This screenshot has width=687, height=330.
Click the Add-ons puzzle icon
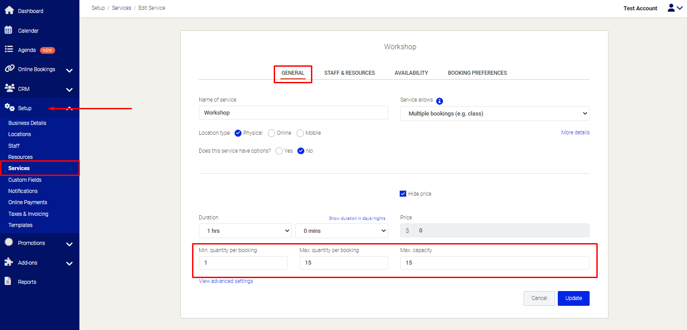pyautogui.click(x=9, y=261)
